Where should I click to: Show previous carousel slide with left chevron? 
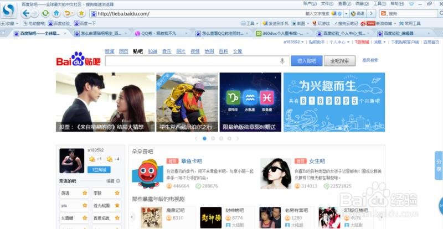(x=196, y=139)
